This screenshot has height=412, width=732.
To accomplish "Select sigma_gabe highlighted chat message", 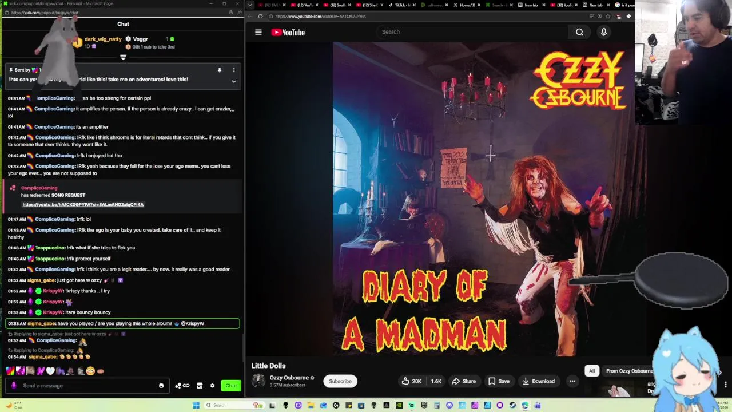I will coord(122,324).
